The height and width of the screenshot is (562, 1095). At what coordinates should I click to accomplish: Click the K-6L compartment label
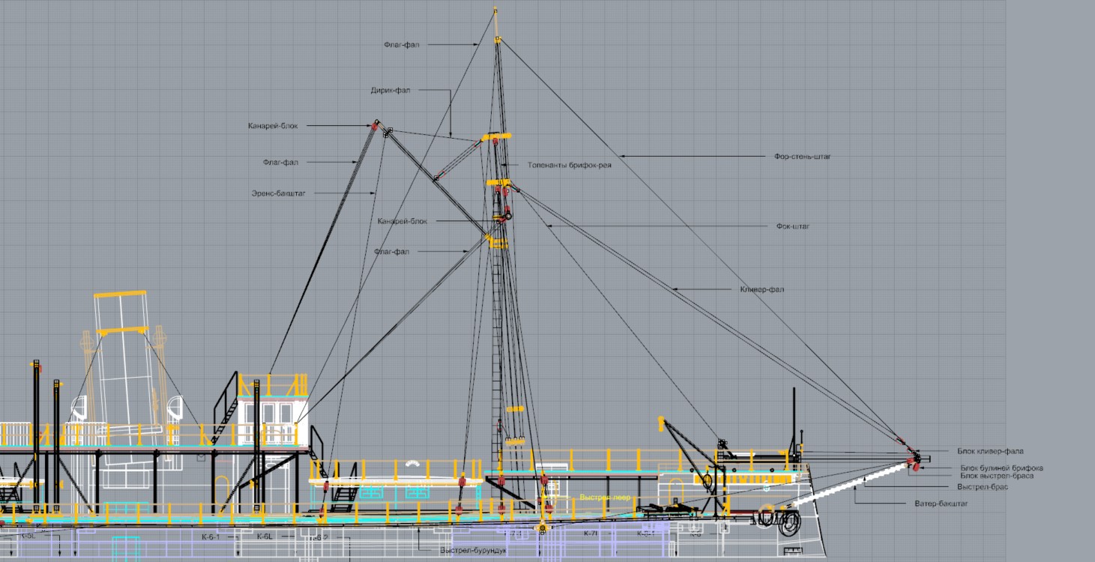[x=265, y=537]
